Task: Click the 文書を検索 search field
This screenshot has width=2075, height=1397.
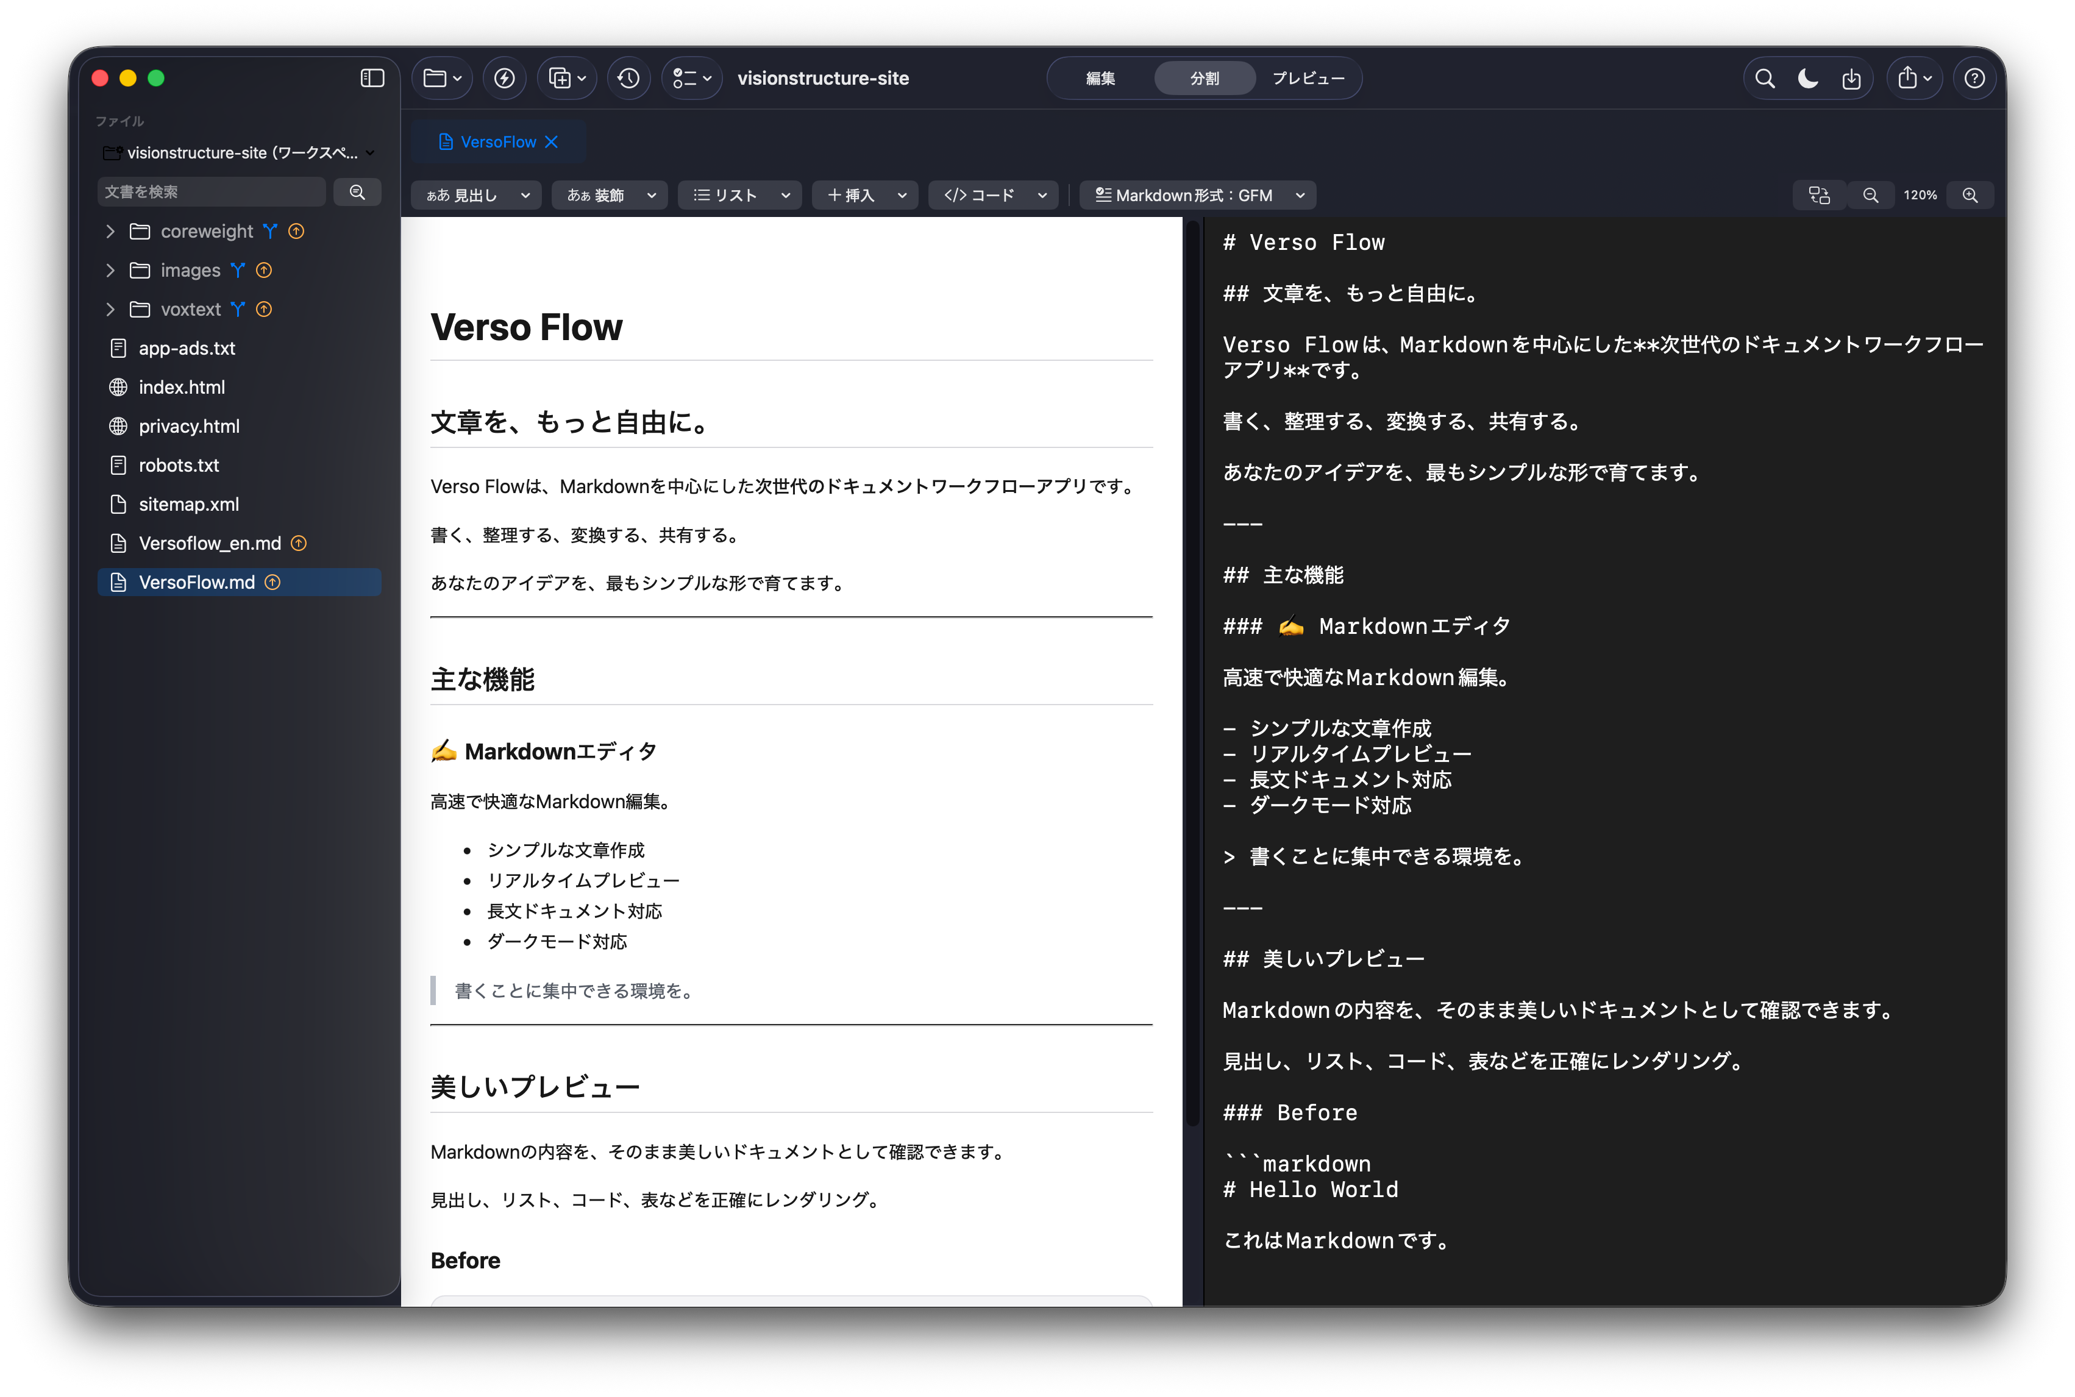Action: point(211,191)
